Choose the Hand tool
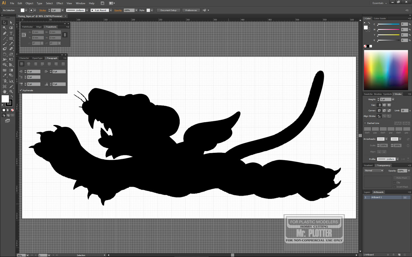412x257 pixels. [x=4, y=91]
